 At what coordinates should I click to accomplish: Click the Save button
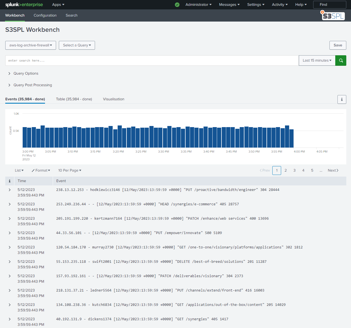point(338,45)
